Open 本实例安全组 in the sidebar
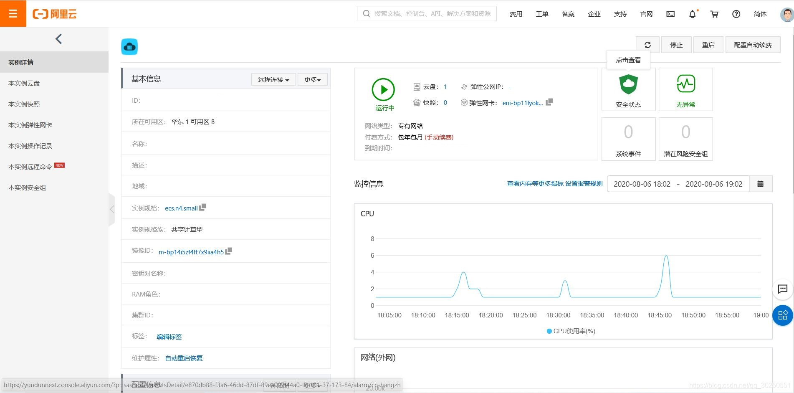 tap(54, 188)
